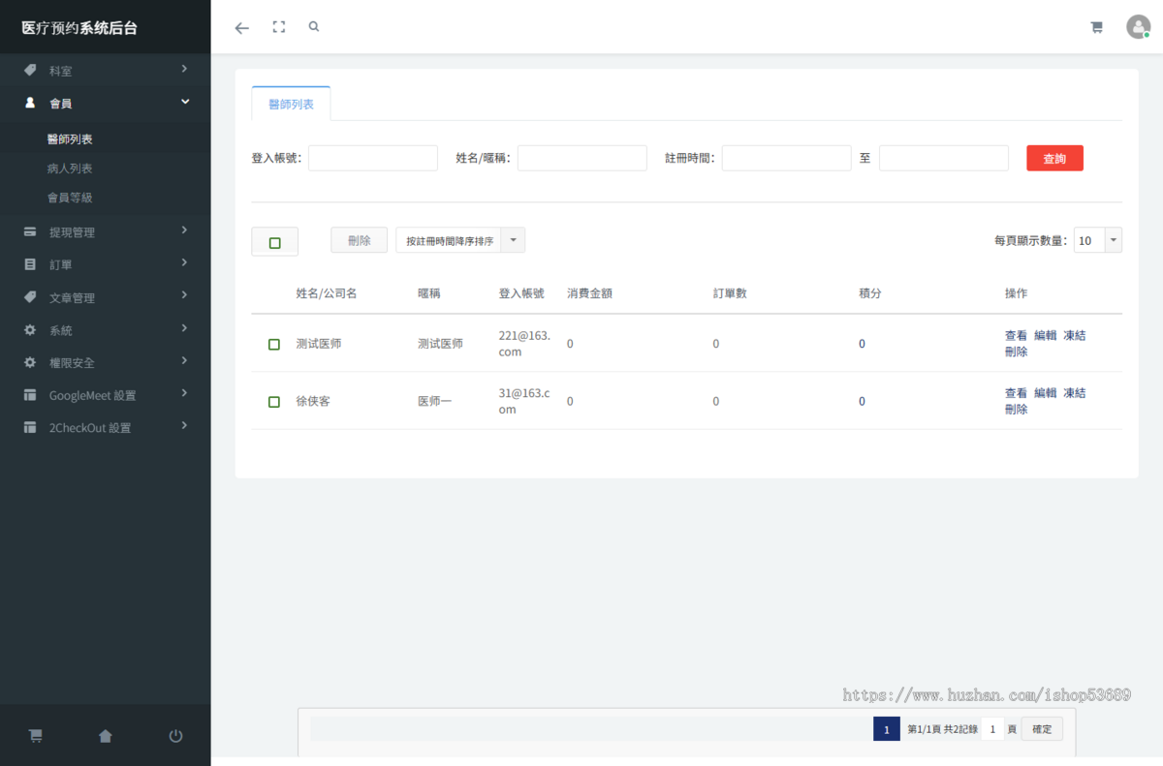
Task: Check the row checkbox for 徐侠客
Action: [274, 401]
